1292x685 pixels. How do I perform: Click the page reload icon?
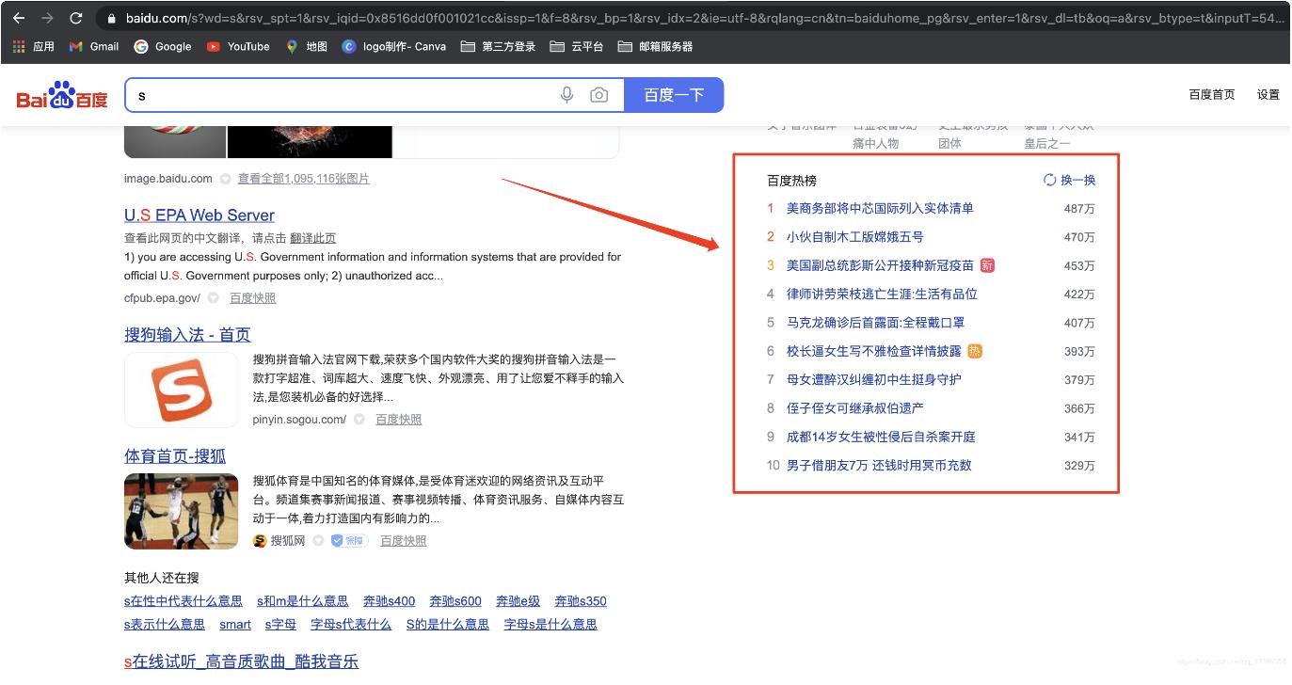[76, 16]
